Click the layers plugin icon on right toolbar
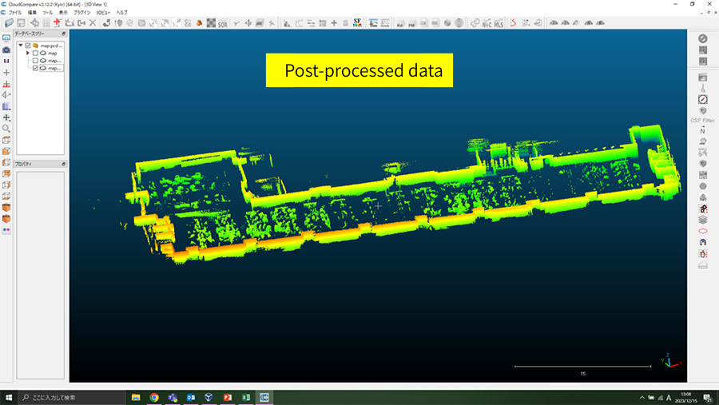This screenshot has height=405, width=719. pos(702,220)
